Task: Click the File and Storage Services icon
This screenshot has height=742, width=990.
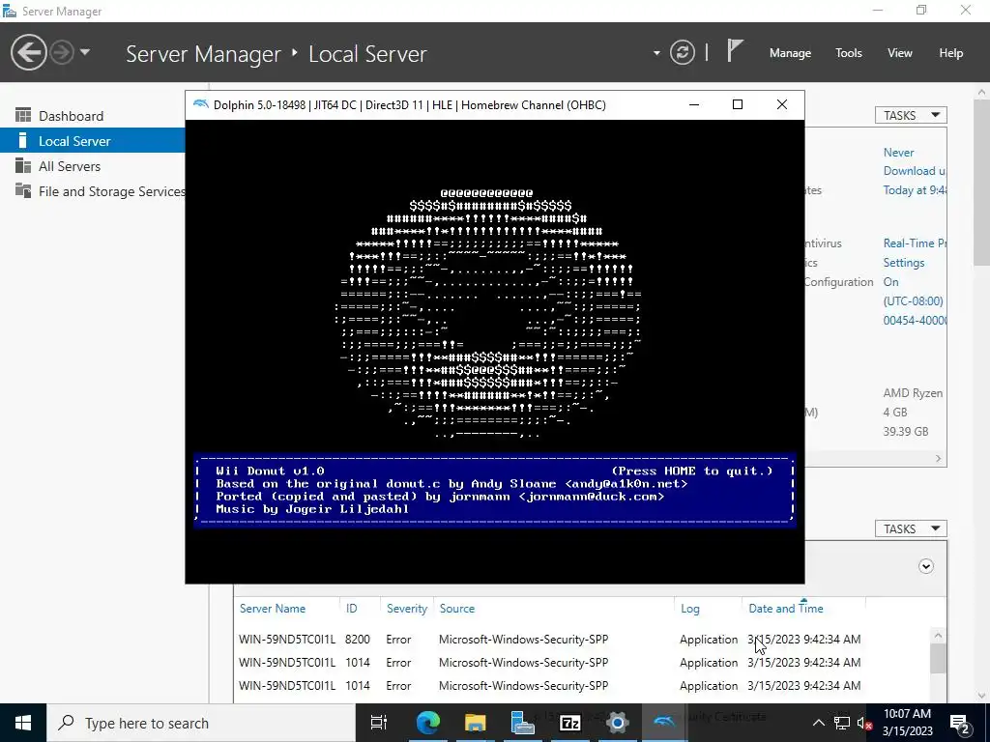Action: (x=23, y=190)
